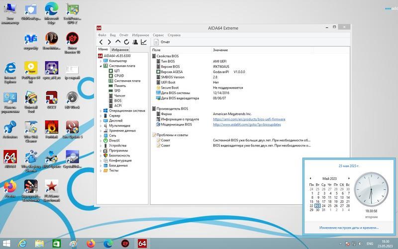
Task: Select CPUID in the tree
Action: pyautogui.click(x=119, y=76)
